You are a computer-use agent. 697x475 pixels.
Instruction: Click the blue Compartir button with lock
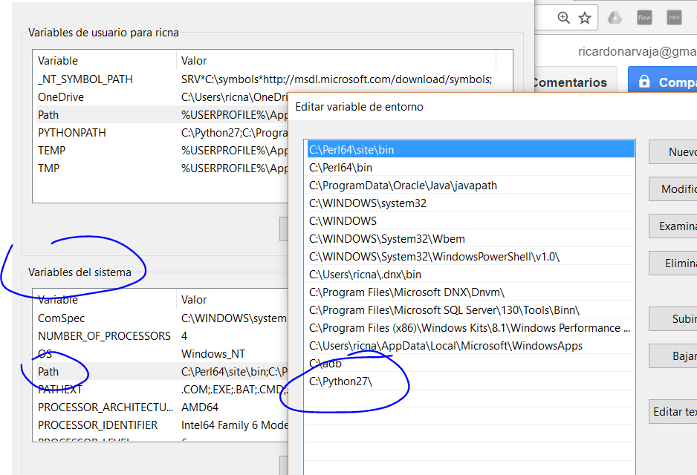(663, 82)
